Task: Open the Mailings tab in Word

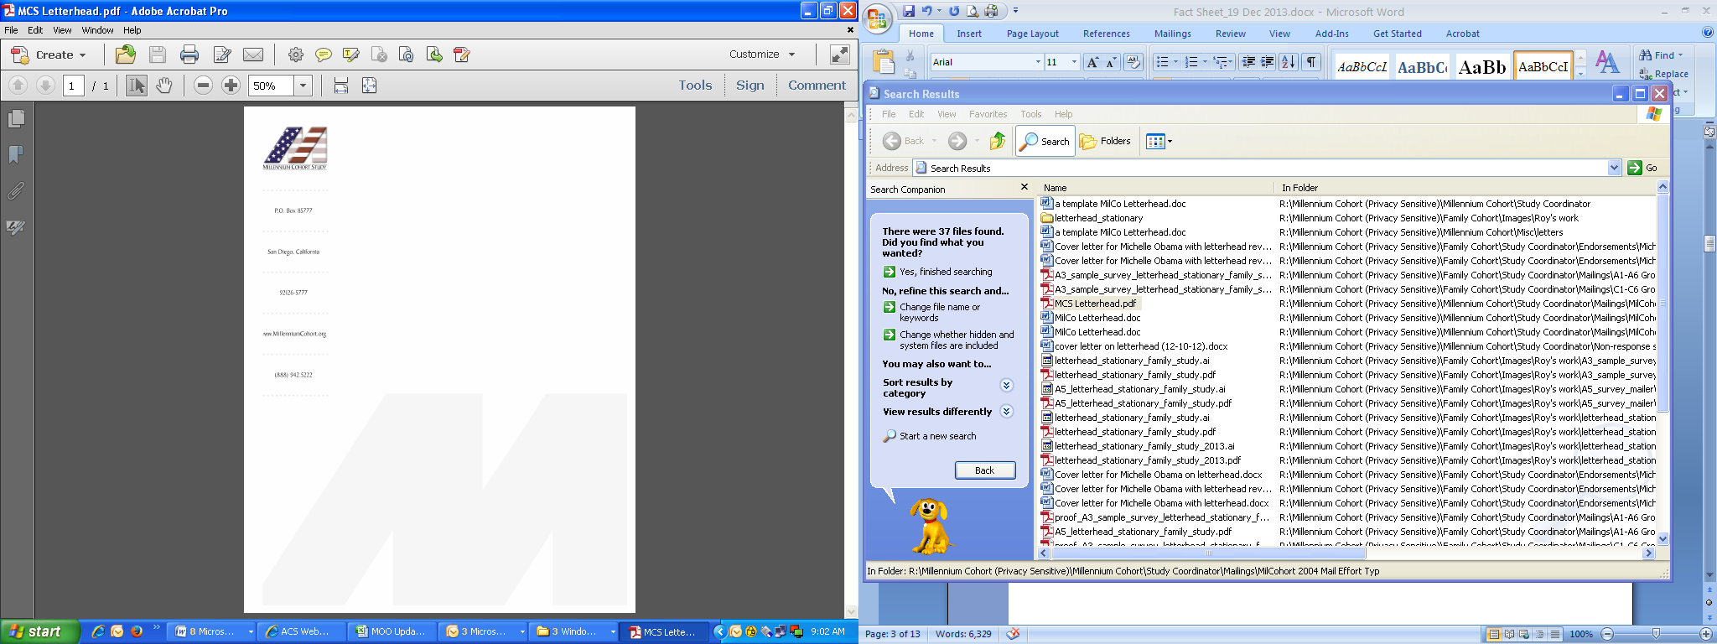Action: point(1172,34)
